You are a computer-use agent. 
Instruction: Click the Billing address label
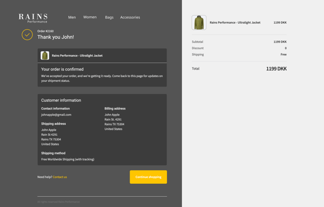click(115, 108)
